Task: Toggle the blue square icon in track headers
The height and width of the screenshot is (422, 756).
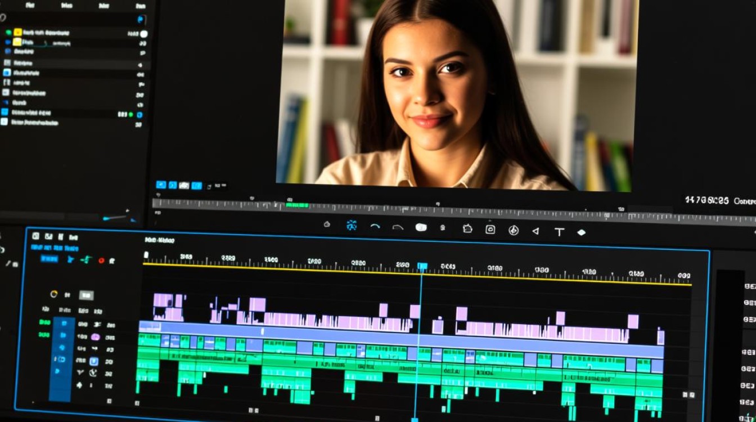Action: click(x=94, y=361)
